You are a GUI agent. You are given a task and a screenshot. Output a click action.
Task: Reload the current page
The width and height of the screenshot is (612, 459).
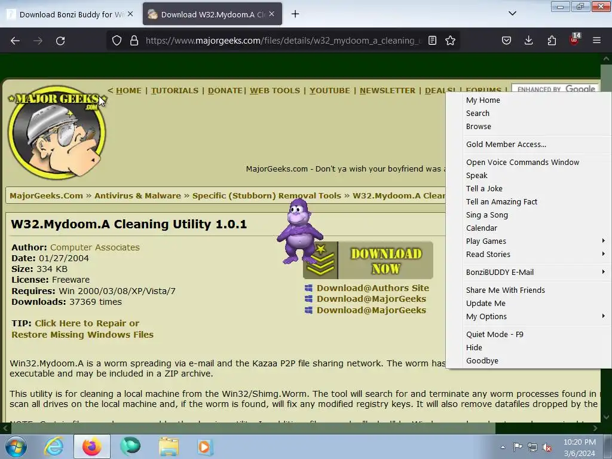click(60, 41)
